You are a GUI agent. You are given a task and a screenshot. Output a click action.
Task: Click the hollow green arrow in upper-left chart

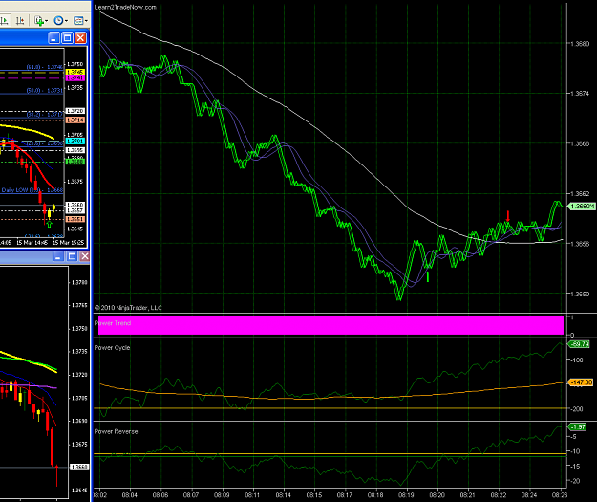pyautogui.click(x=49, y=224)
